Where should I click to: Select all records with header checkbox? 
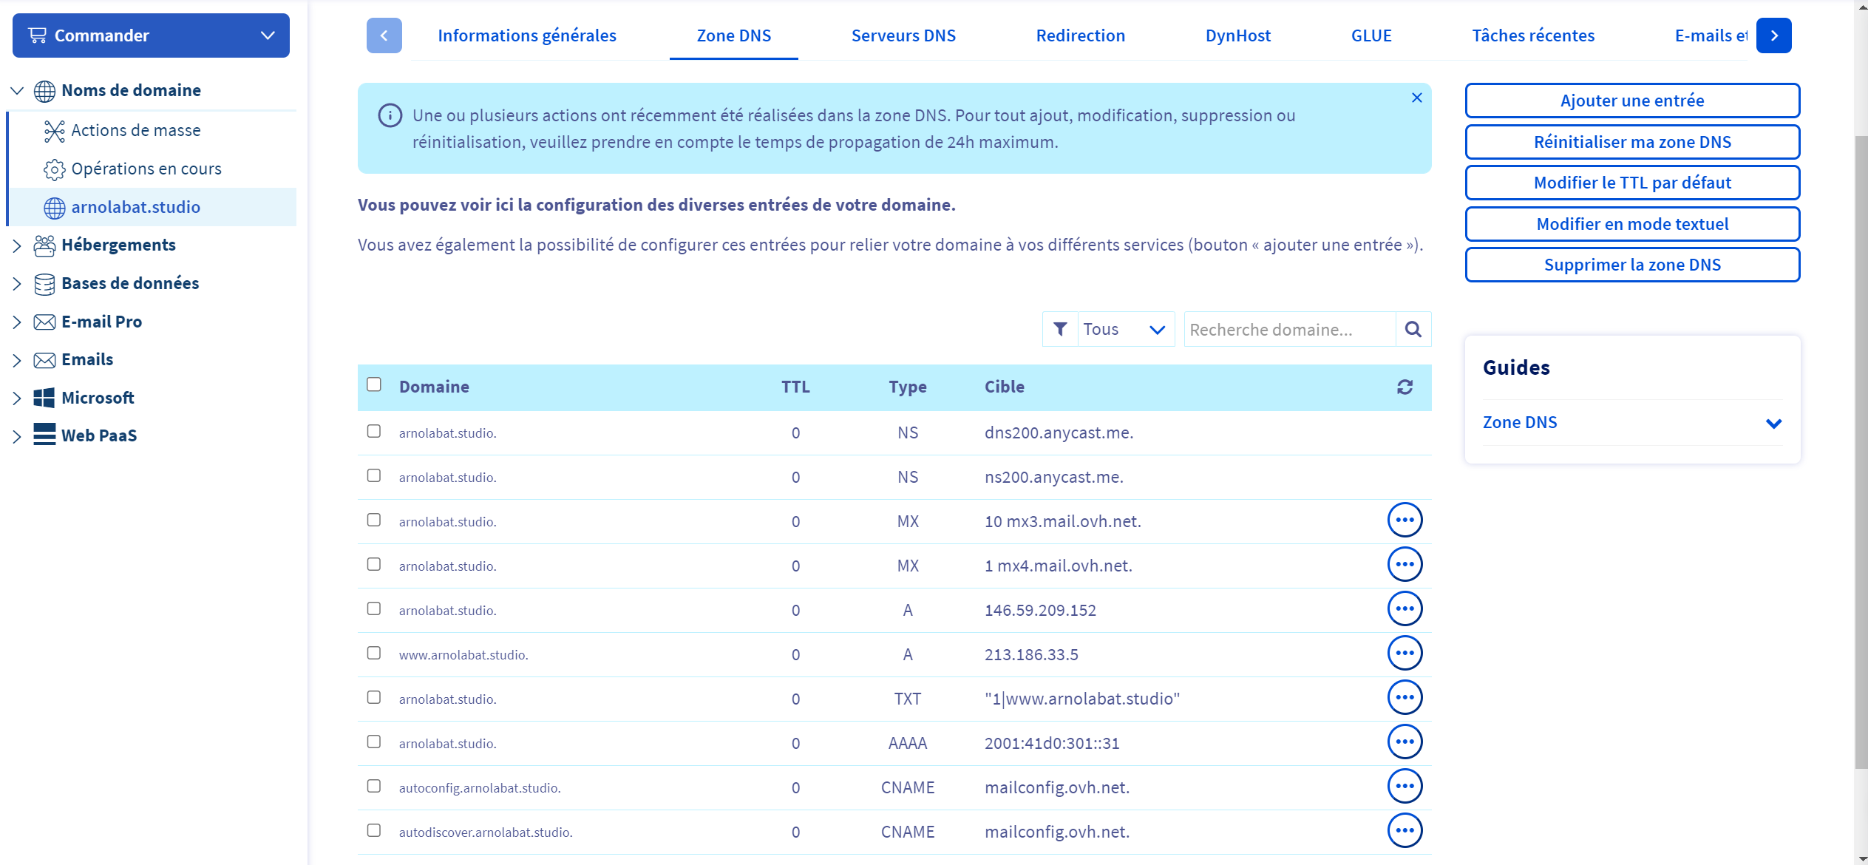374,384
